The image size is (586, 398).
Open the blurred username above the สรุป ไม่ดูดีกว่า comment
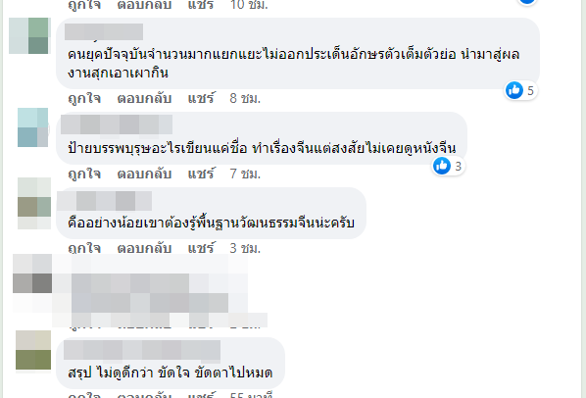142,351
